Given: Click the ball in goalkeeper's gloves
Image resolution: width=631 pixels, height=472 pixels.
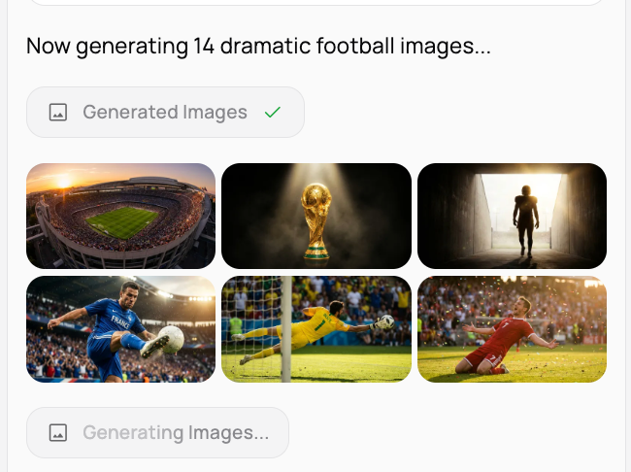Looking at the screenshot, I should point(387,321).
